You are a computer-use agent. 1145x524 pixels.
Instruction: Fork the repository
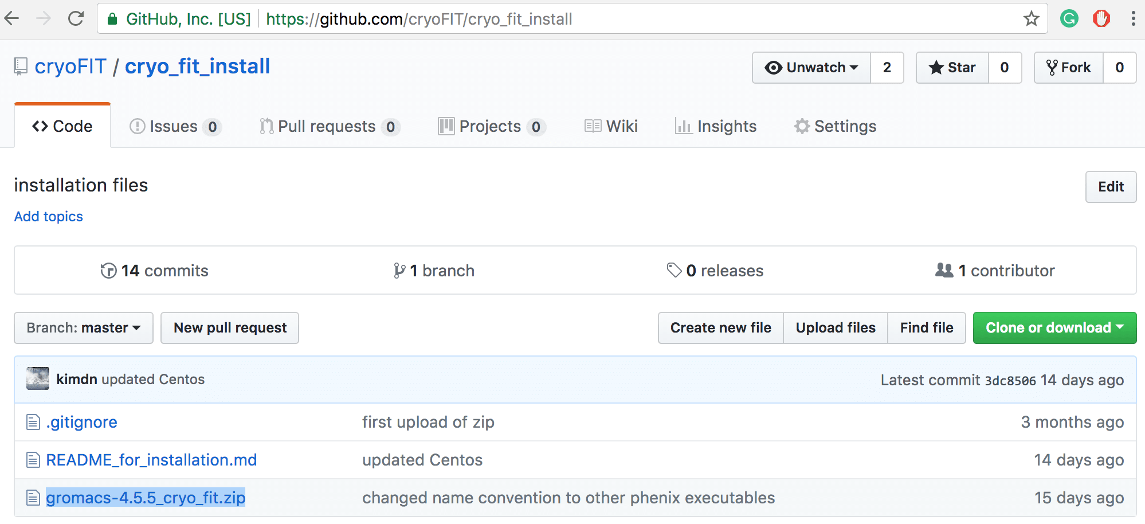click(1069, 68)
